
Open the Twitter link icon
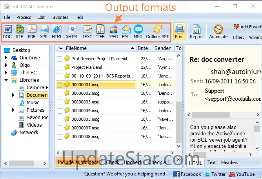[x=207, y=174]
